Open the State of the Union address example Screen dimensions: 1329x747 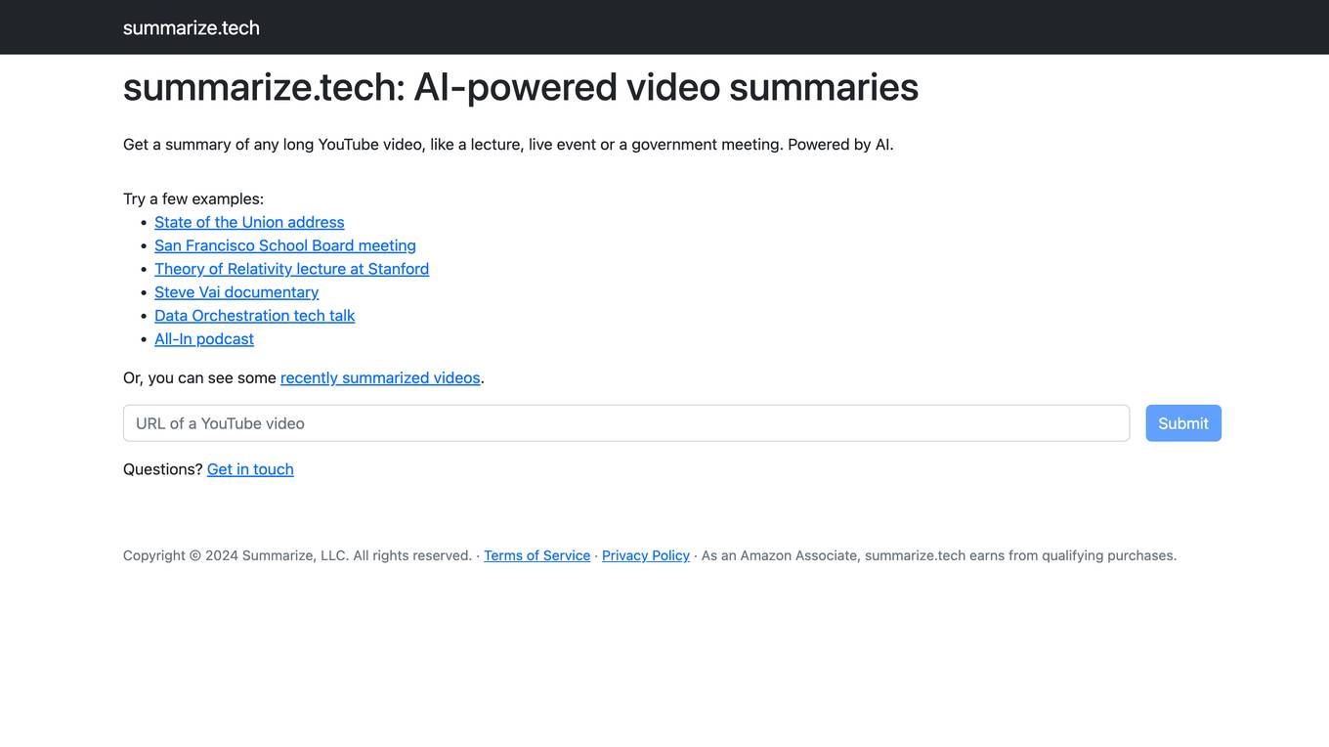pyautogui.click(x=249, y=222)
